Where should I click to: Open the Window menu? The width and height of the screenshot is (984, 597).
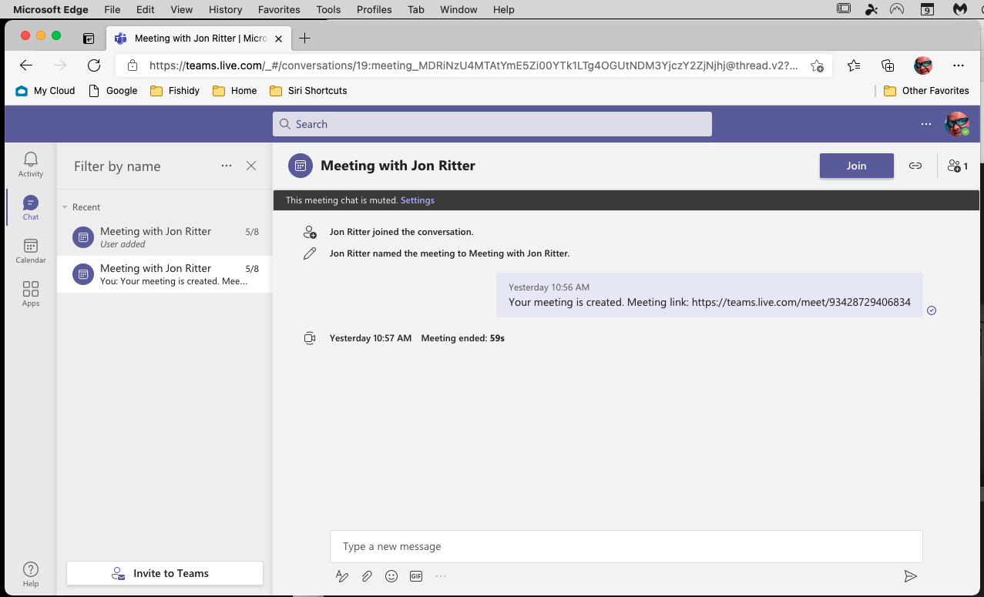click(458, 9)
